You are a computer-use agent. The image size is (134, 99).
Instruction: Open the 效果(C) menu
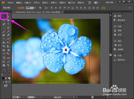pos(54,3)
